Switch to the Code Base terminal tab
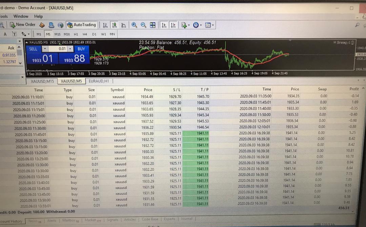This screenshot has height=227, width=366. pos(150,219)
